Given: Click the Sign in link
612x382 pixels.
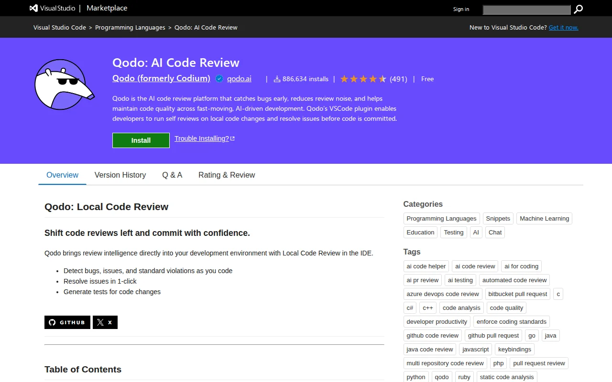Looking at the screenshot, I should tap(461, 9).
